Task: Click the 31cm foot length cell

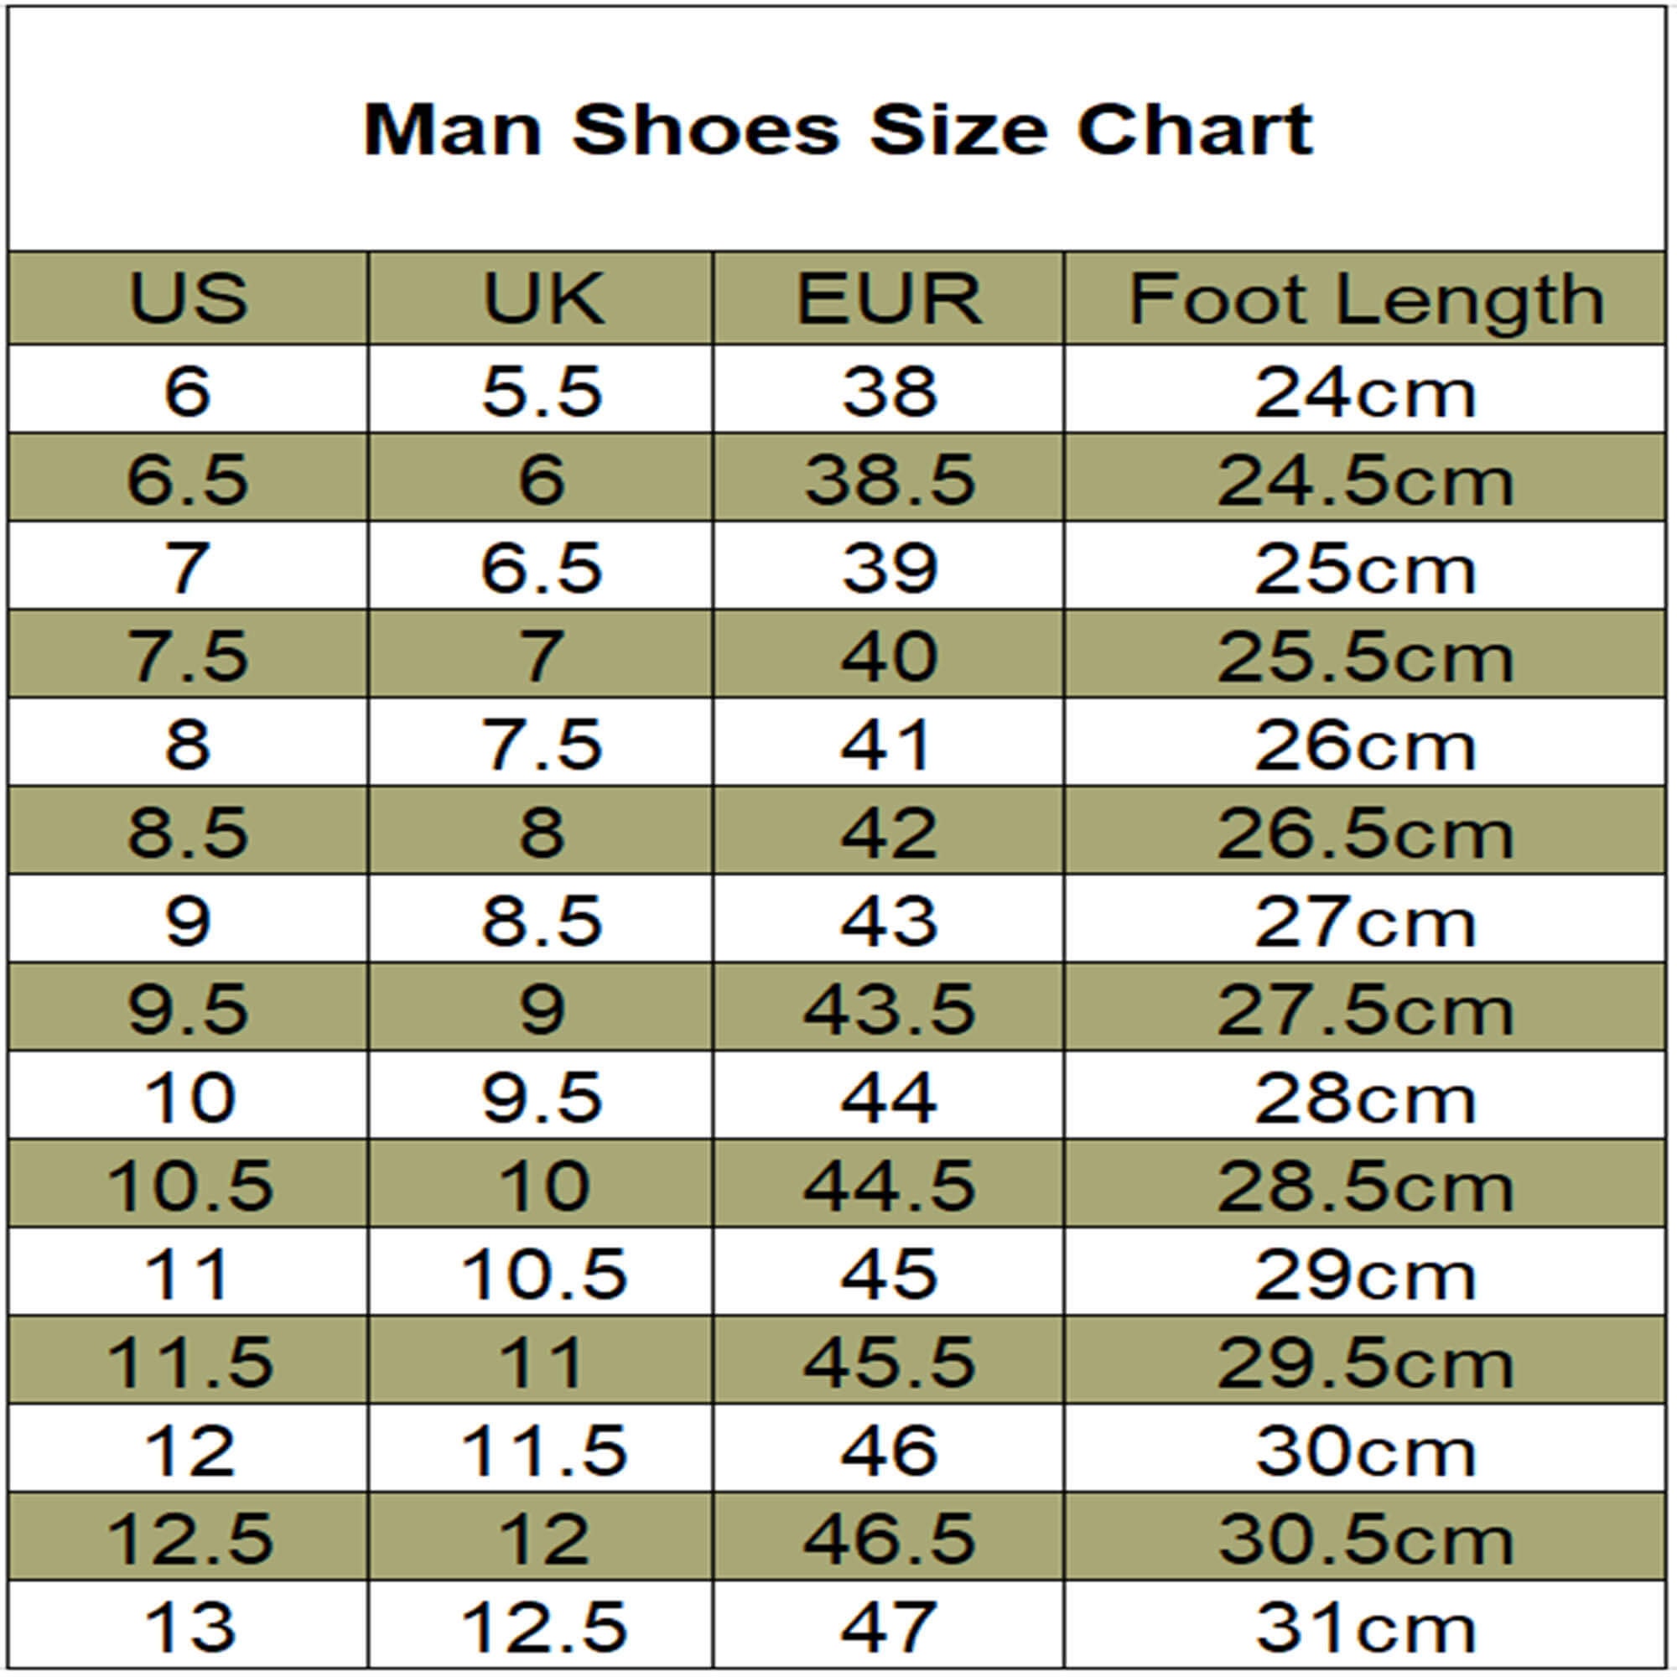Action: click(x=1366, y=1626)
